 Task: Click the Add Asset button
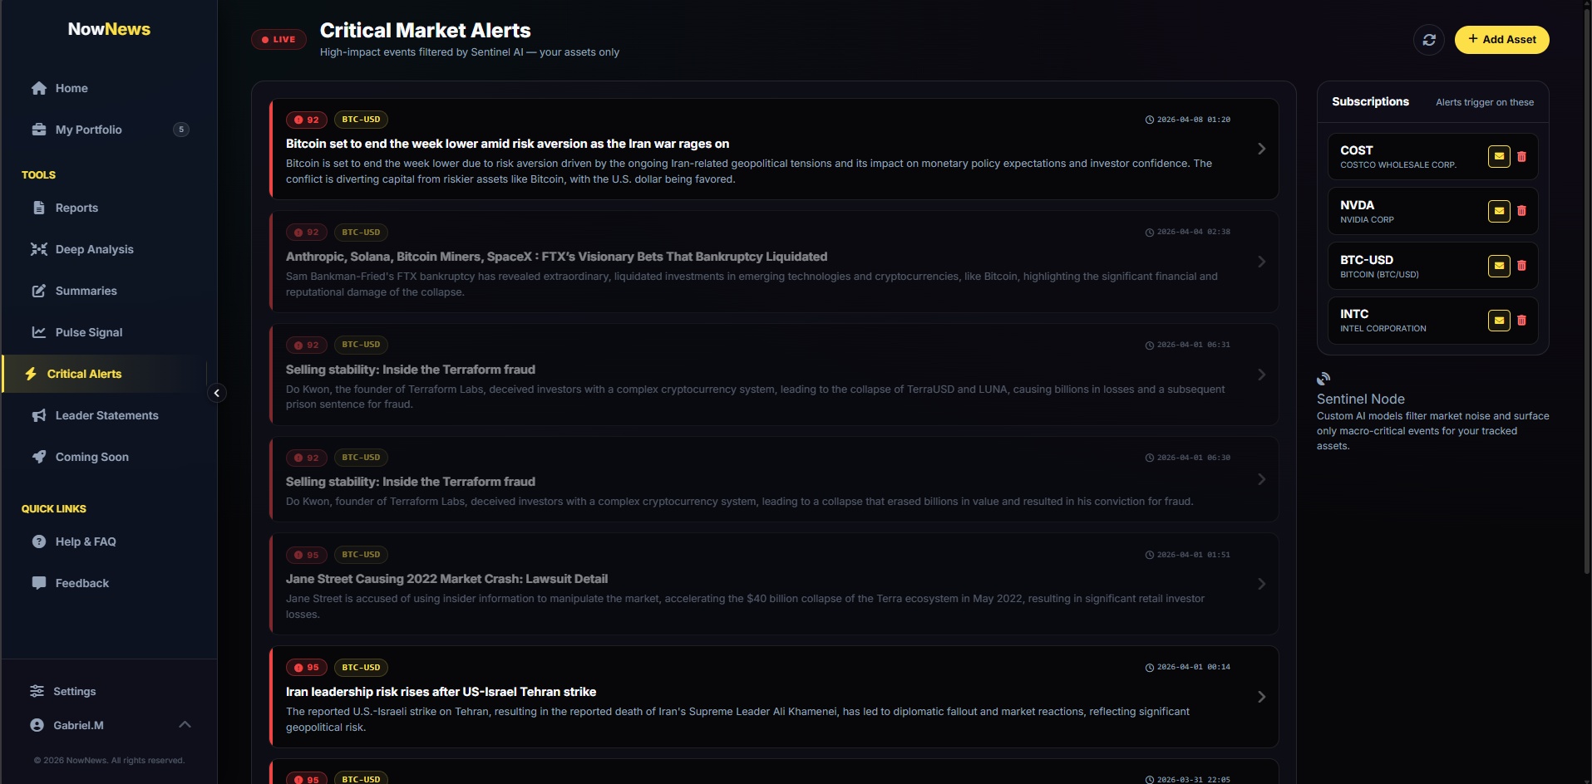(x=1501, y=39)
